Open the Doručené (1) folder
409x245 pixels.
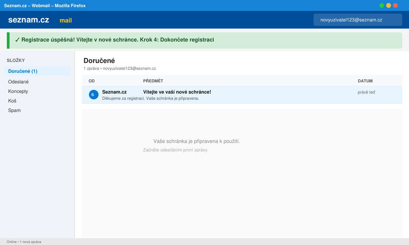37,71
